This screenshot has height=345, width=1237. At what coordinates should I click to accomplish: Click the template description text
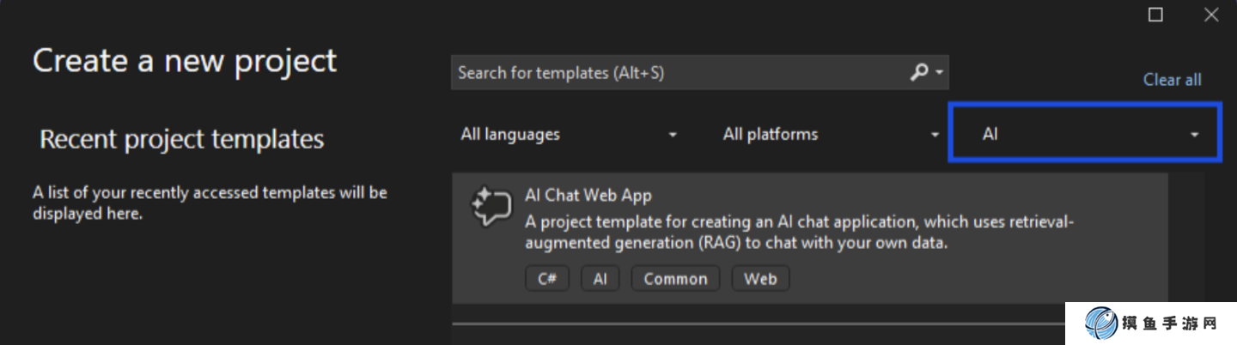coord(799,233)
